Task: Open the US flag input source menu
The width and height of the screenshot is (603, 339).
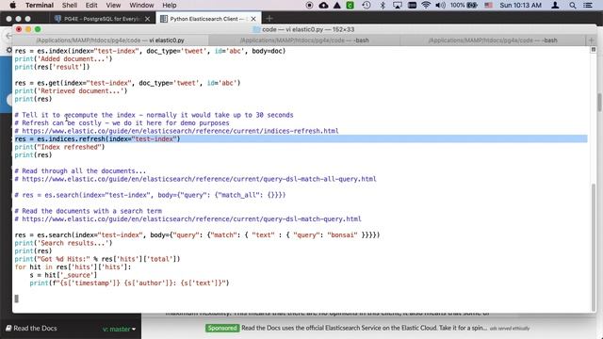Action: (x=488, y=5)
